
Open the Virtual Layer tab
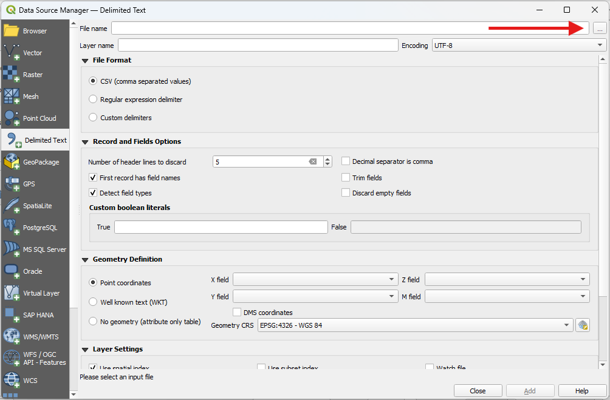tap(35, 293)
